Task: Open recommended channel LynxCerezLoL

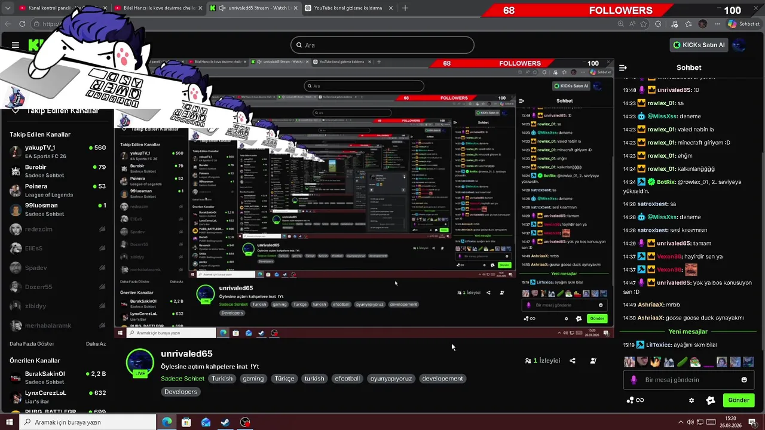Action: (58, 397)
